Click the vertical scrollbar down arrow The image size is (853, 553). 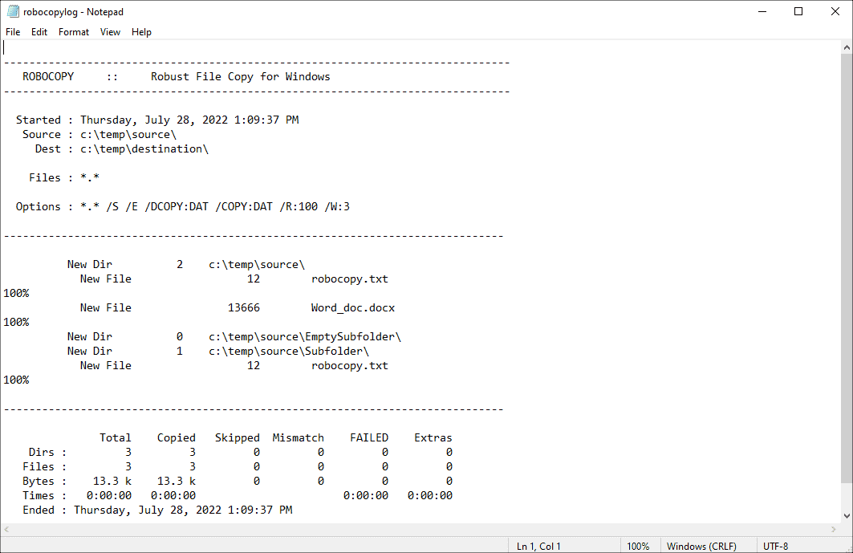coord(846,516)
